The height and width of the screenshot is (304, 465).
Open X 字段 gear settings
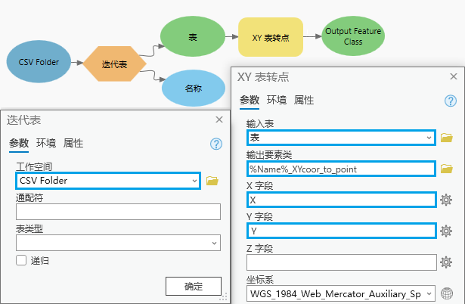click(446, 200)
